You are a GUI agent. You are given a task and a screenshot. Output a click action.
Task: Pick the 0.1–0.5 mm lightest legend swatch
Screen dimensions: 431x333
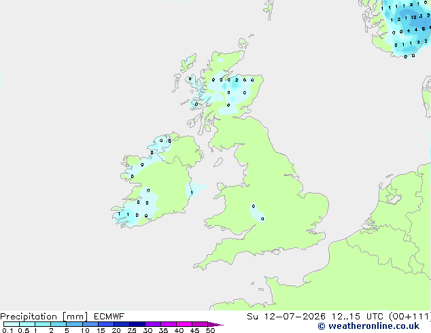(12, 324)
